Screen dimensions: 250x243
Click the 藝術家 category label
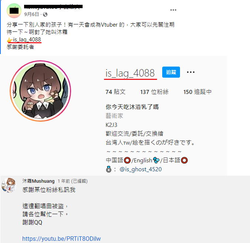pyautogui.click(x=114, y=116)
